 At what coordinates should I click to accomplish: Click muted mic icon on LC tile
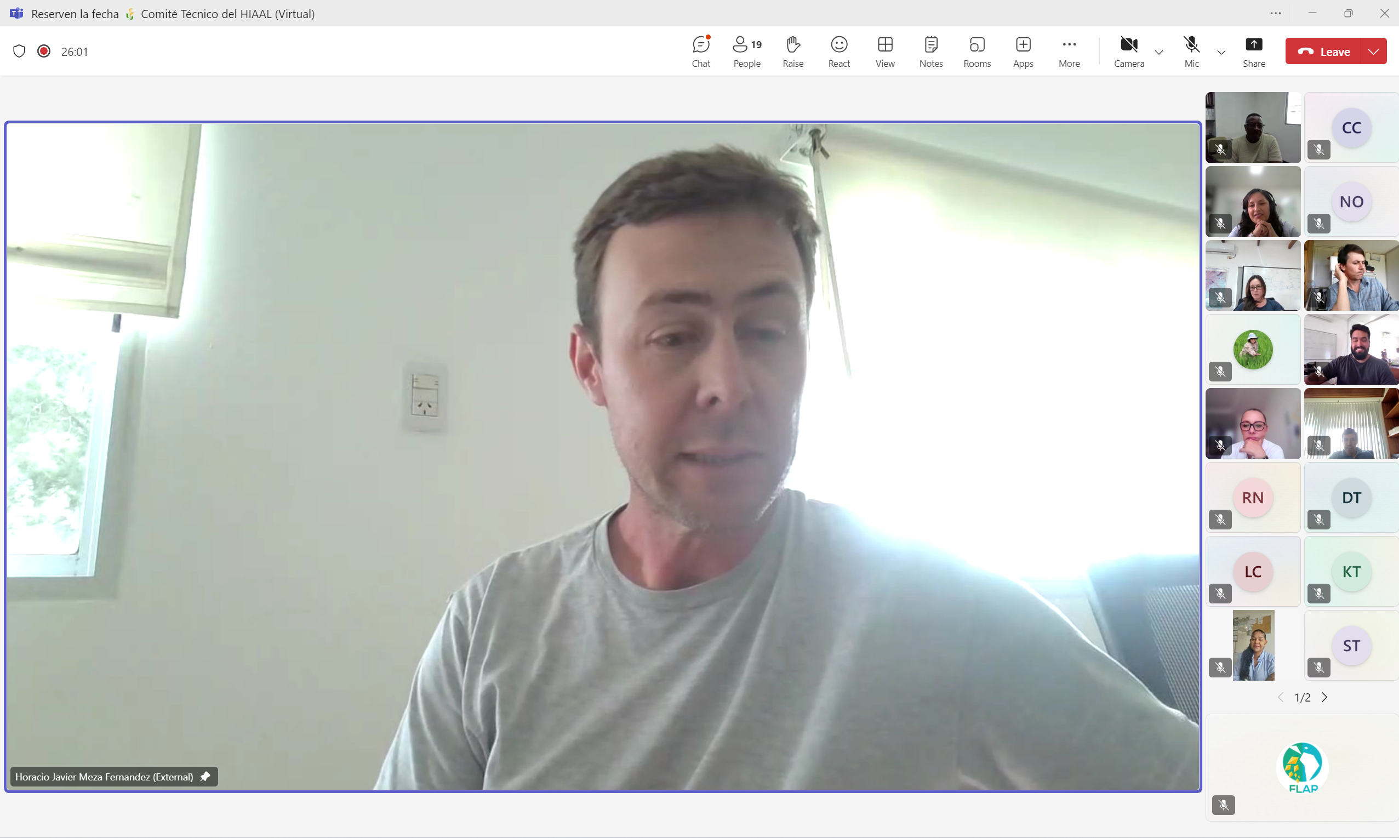pyautogui.click(x=1220, y=594)
